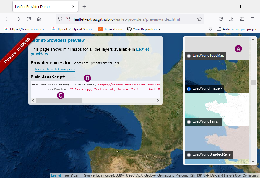This screenshot has height=178, width=260.
Task: Click the Esri.WorldShadedRelief map thumbnail
Action: click(x=217, y=142)
